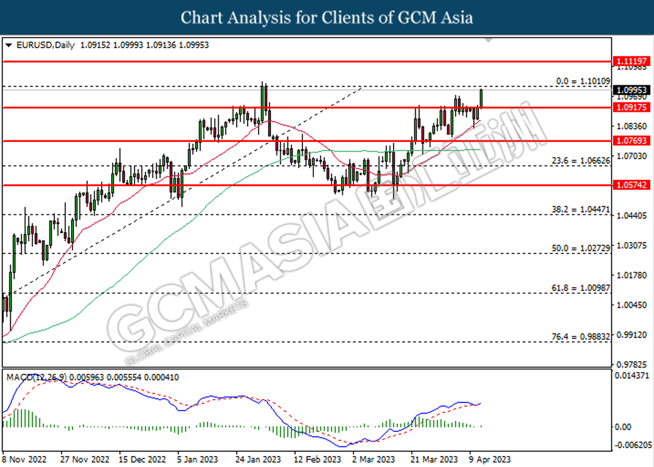The height and width of the screenshot is (467, 654).
Task: Select the 1.09953 current price label
Action: [x=632, y=90]
